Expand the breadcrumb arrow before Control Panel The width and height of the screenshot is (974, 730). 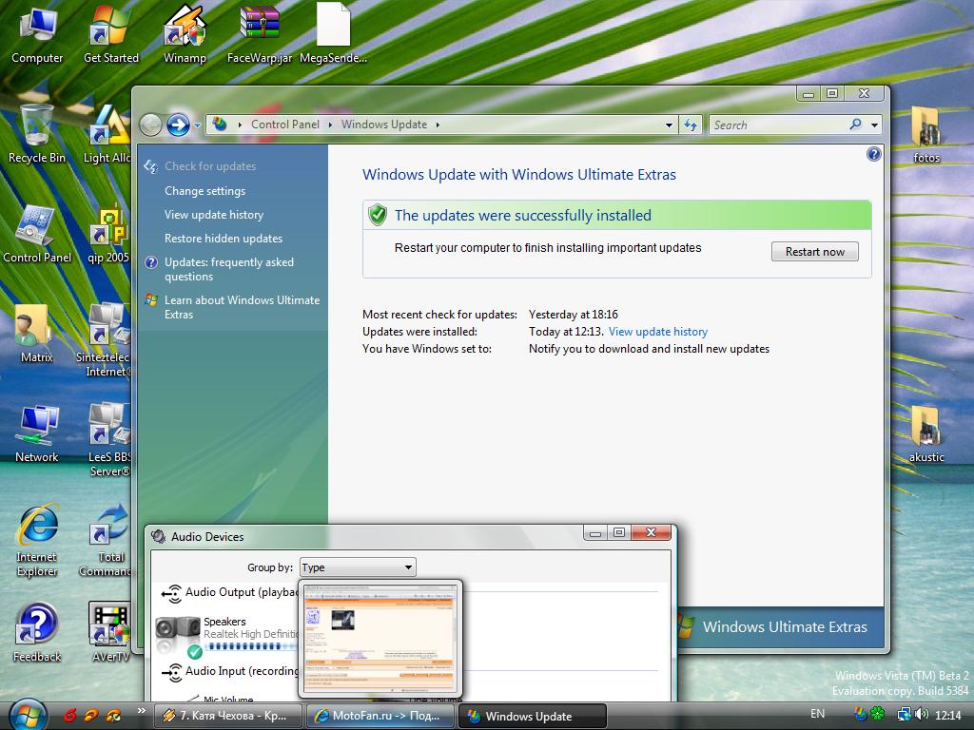pos(240,125)
